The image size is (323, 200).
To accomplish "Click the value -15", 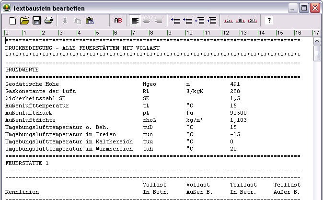I will point(235,134).
